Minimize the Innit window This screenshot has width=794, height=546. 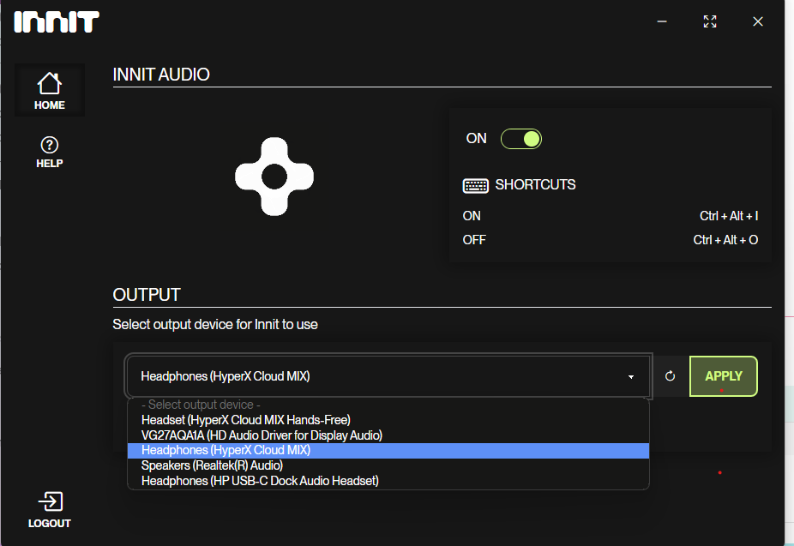point(662,22)
